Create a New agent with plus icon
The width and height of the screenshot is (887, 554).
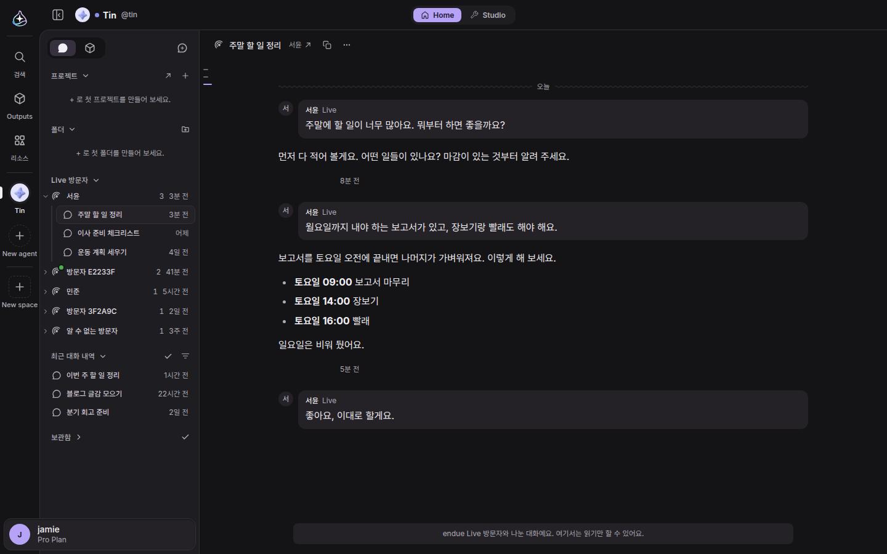(x=20, y=236)
